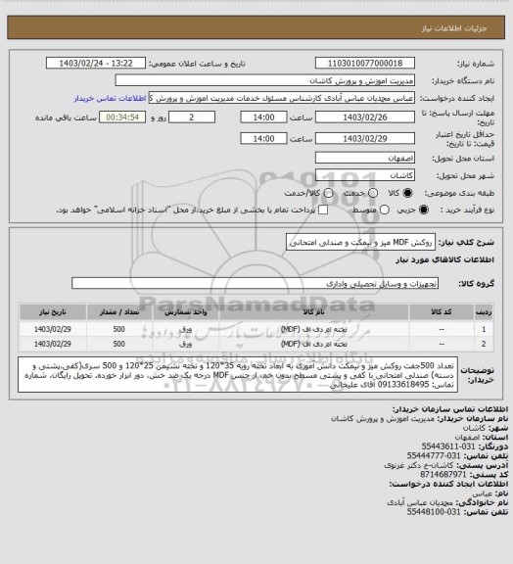Click row 2 quantity 500
This screenshot has width=513, height=564.
[119, 344]
